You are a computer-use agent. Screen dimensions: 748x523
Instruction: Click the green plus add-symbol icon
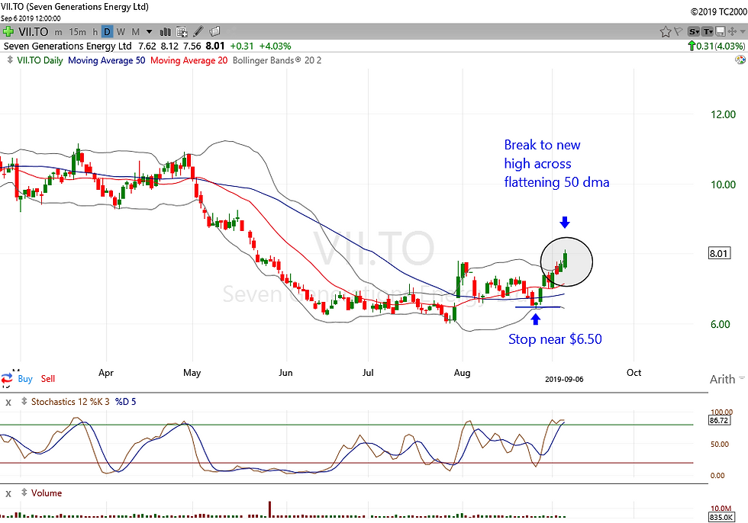click(x=8, y=32)
